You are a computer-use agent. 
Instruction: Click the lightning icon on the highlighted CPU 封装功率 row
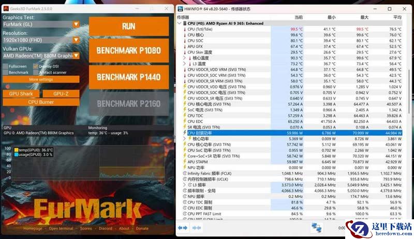pos(185,133)
